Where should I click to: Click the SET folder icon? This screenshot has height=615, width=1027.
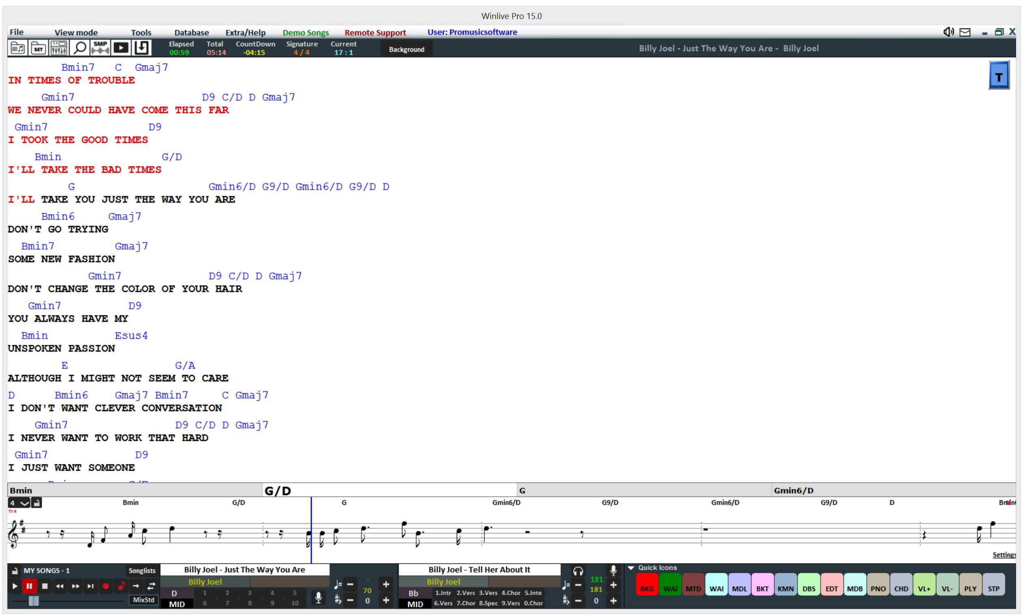point(38,48)
